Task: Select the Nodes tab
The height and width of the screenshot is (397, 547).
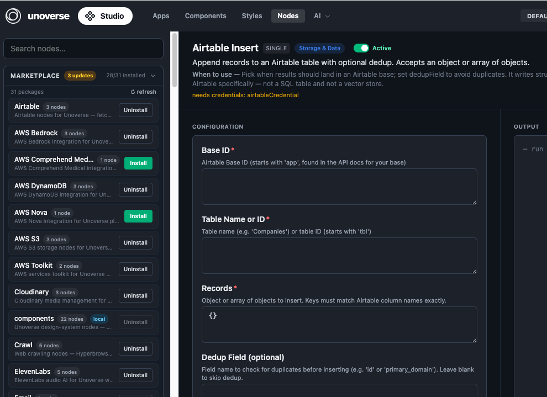Action: (288, 16)
